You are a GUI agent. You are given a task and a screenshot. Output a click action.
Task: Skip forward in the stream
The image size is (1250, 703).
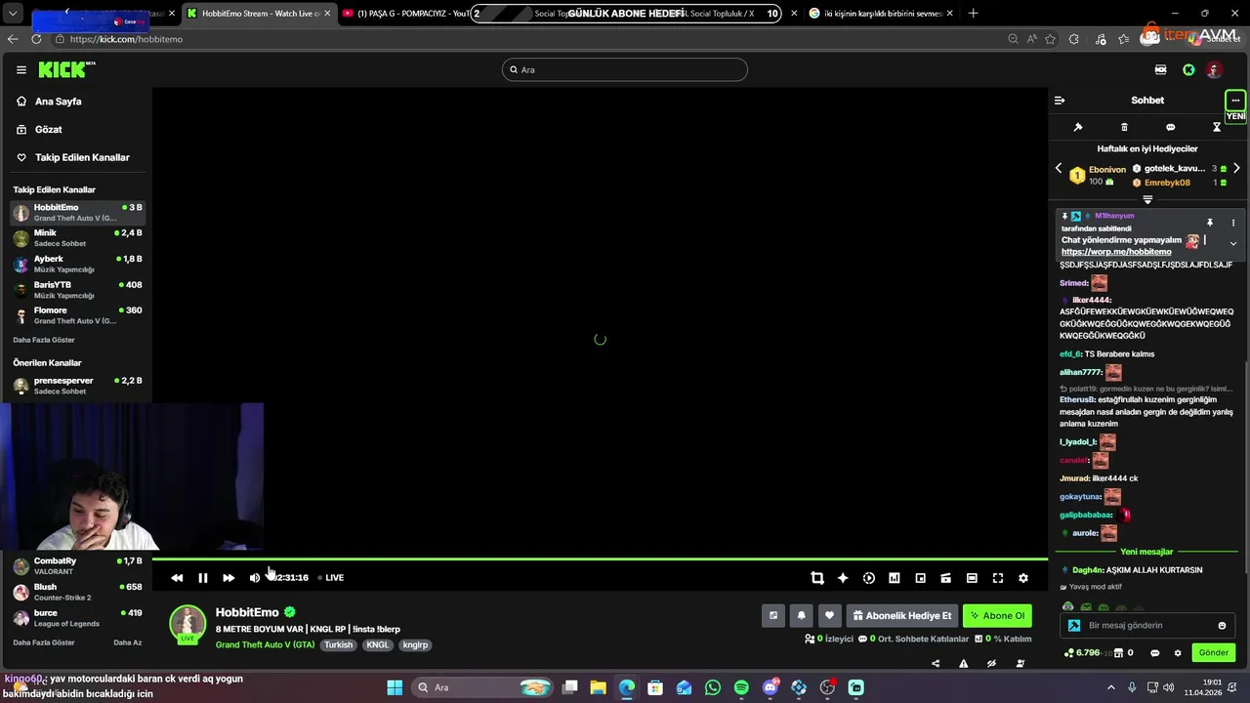pyautogui.click(x=229, y=578)
